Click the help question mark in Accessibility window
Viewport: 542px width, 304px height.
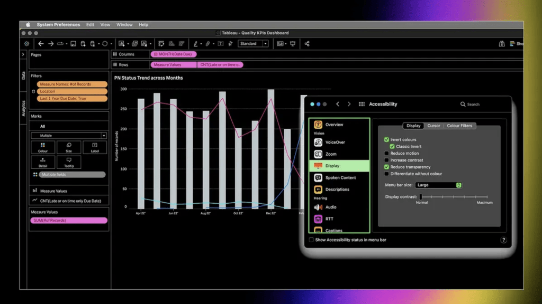point(503,240)
